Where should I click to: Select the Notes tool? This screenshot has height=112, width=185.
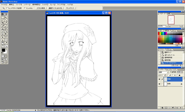(3, 43)
